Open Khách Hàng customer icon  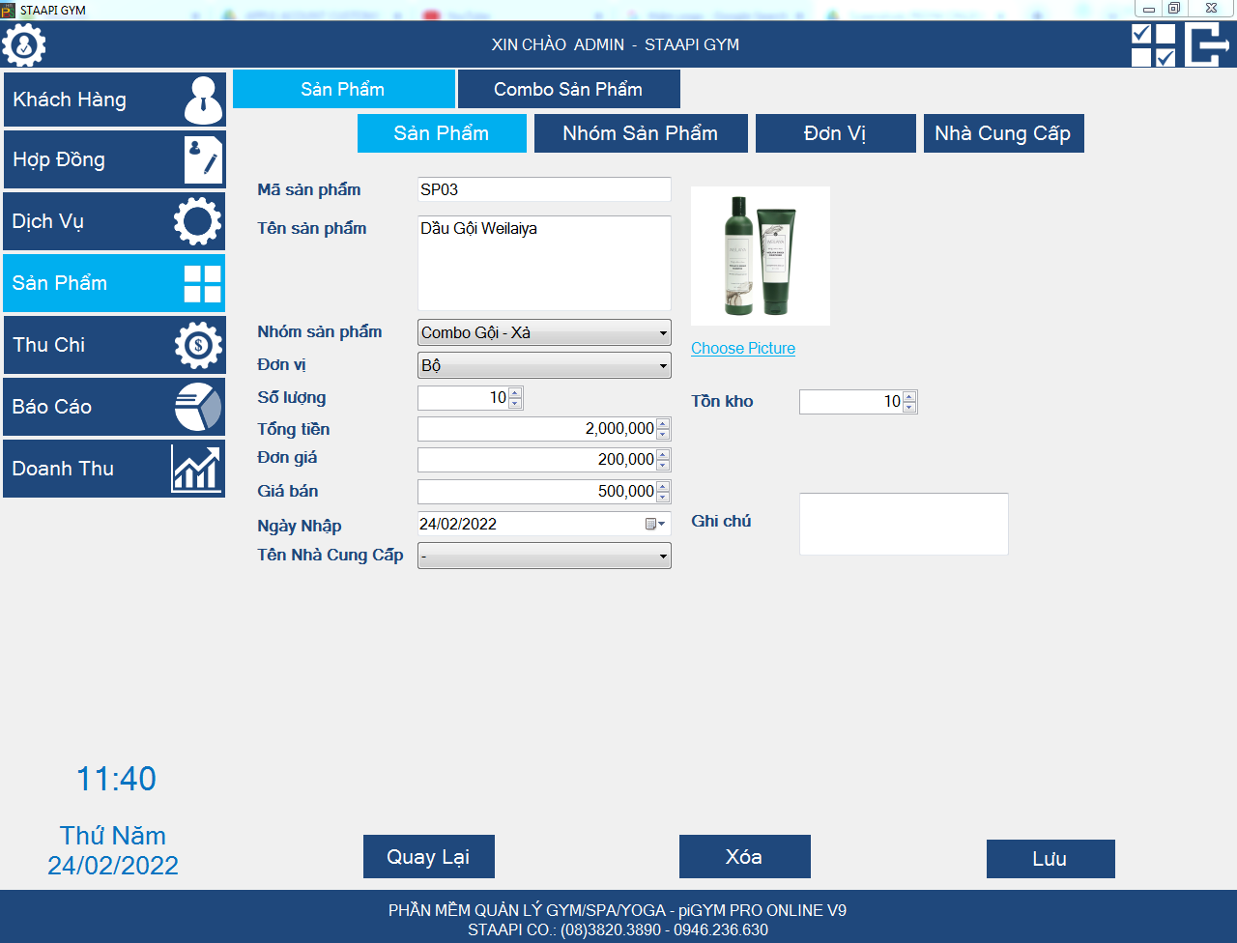(203, 100)
